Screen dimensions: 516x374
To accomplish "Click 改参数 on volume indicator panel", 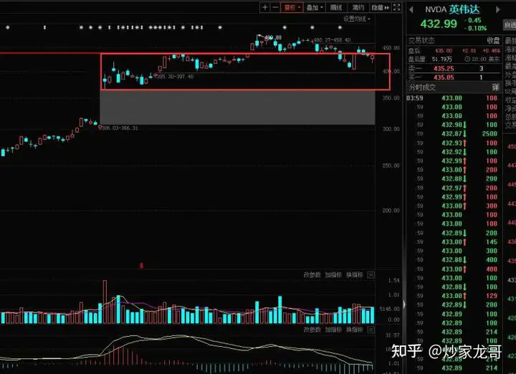I will [312, 274].
